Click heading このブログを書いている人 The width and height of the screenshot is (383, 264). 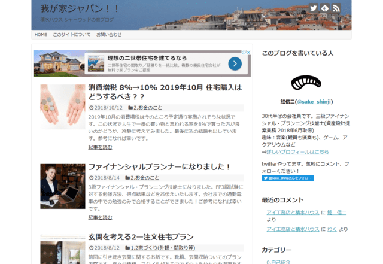pos(297,53)
